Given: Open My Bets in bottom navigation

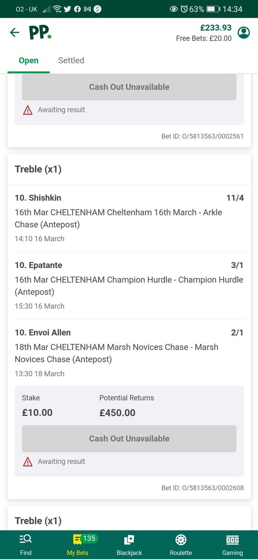Looking at the screenshot, I should click(x=78, y=545).
